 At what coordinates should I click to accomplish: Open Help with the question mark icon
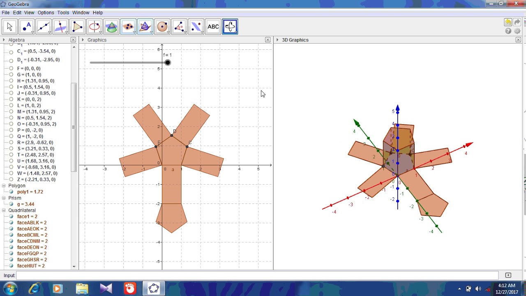(508, 31)
